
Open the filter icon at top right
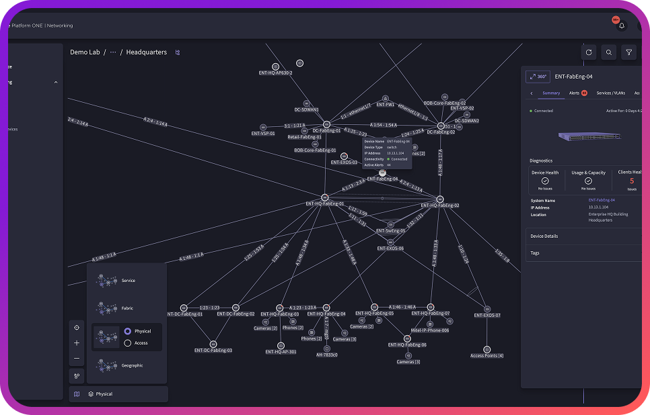click(628, 52)
